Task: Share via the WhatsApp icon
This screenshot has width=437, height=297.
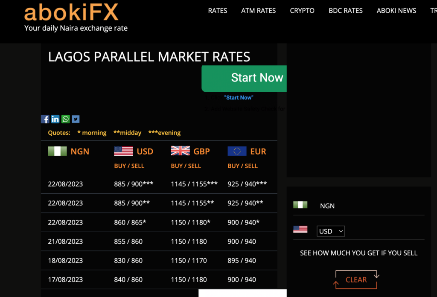Action: [65, 119]
